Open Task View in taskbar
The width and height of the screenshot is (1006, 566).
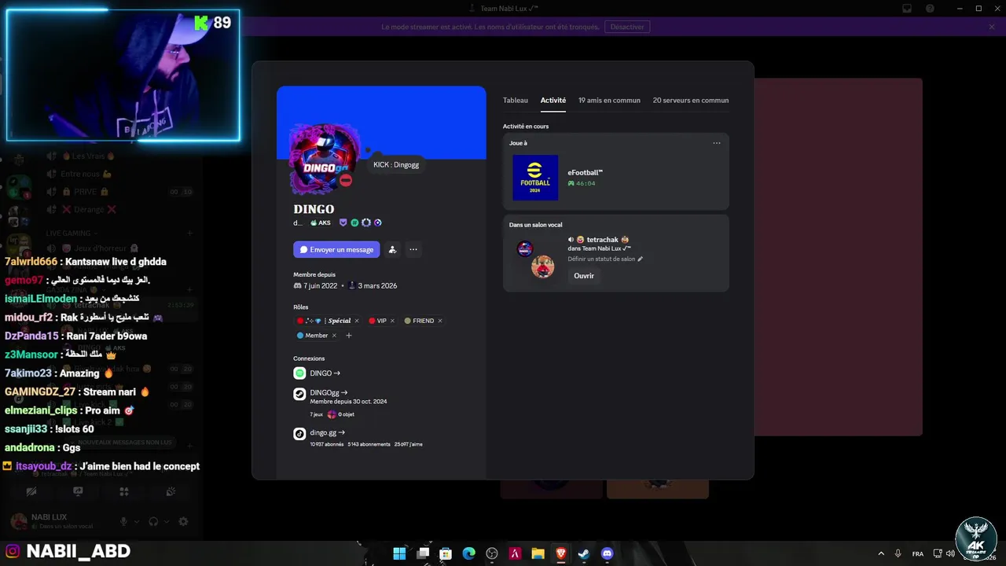coord(423,553)
